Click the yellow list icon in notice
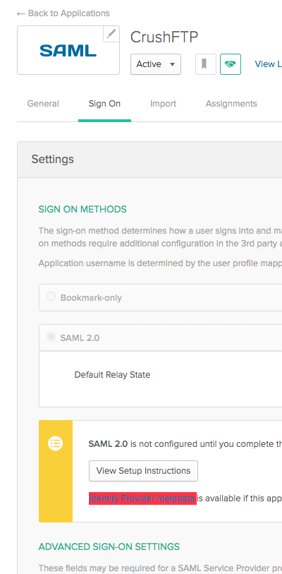The width and height of the screenshot is (282, 574). pos(56,443)
